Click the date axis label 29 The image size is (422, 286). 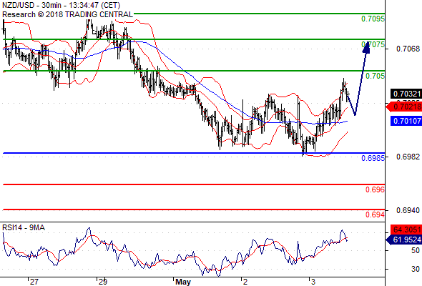pos(103,282)
